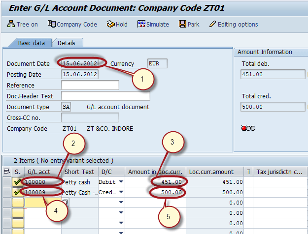The image size is (308, 234).
Task: Click the Company Code button
Action: click(72, 24)
